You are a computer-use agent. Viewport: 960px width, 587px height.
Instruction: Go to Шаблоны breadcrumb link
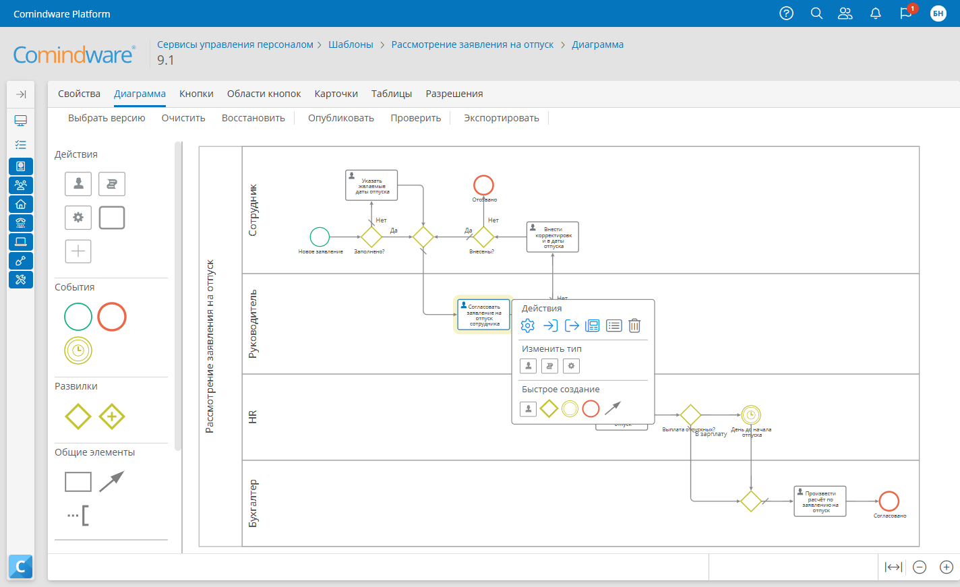(x=351, y=44)
